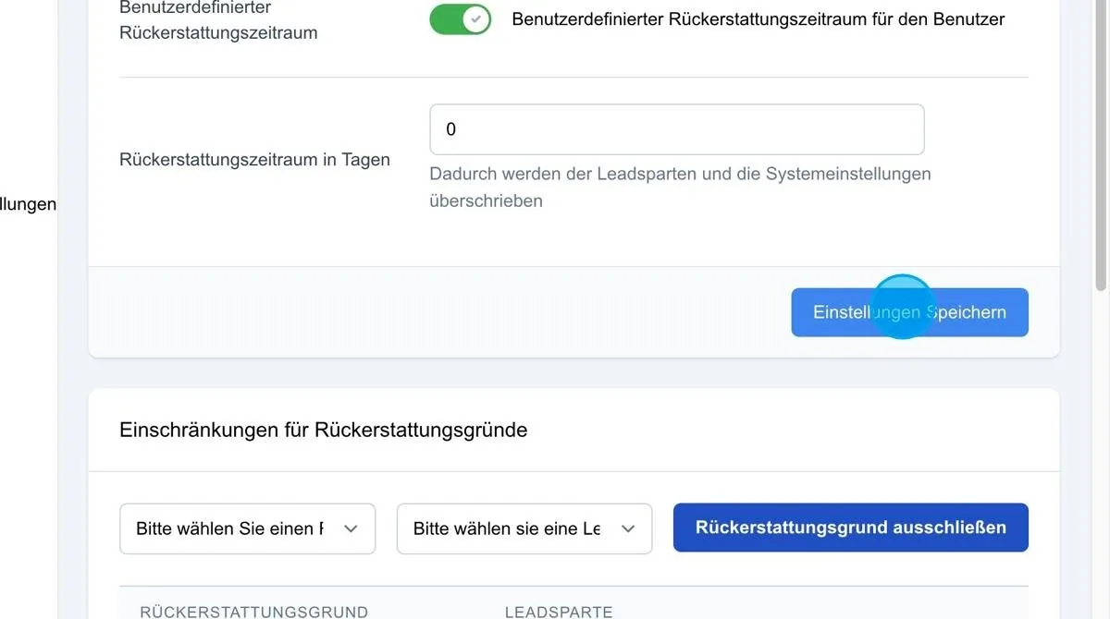Click the LEADSPARTE column header
1110x619 pixels.
(x=559, y=612)
